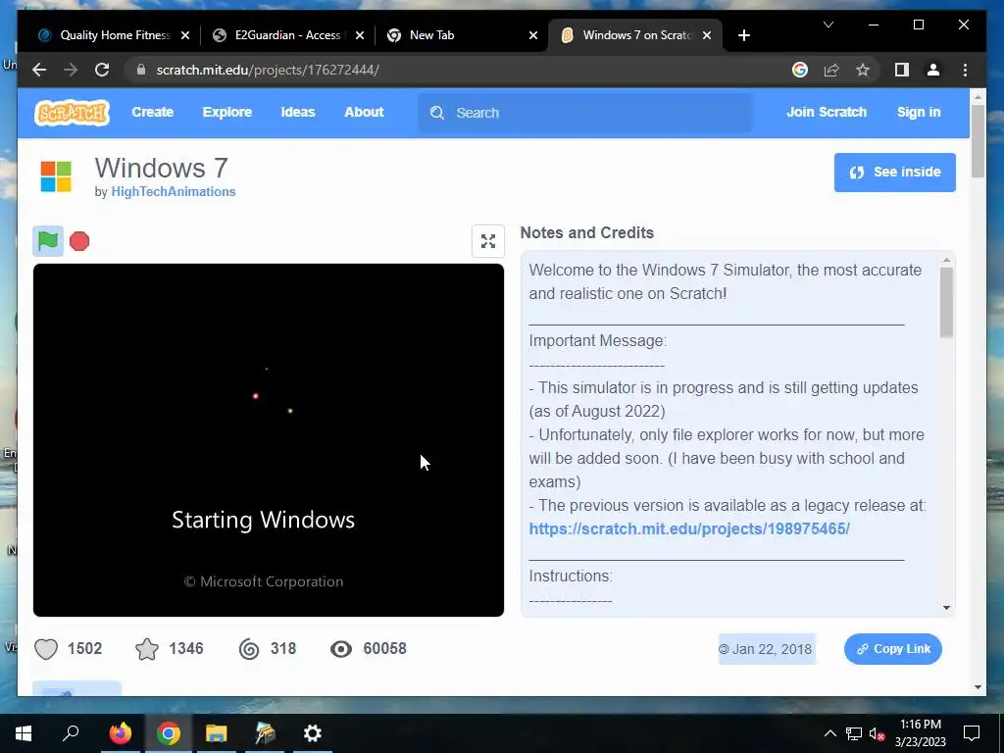The image size is (1004, 753).
Task: Close the Quality Home Fitness tab
Action: pyautogui.click(x=185, y=35)
